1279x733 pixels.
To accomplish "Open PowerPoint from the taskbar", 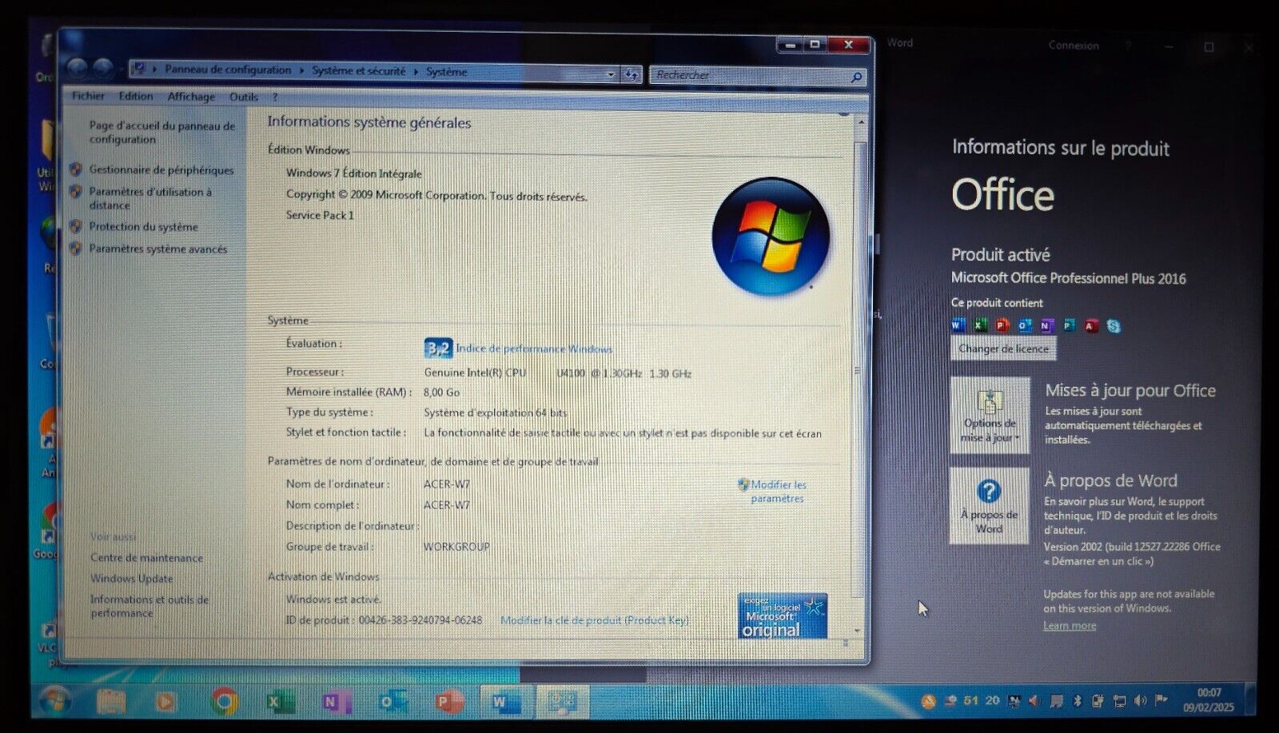I will (449, 702).
